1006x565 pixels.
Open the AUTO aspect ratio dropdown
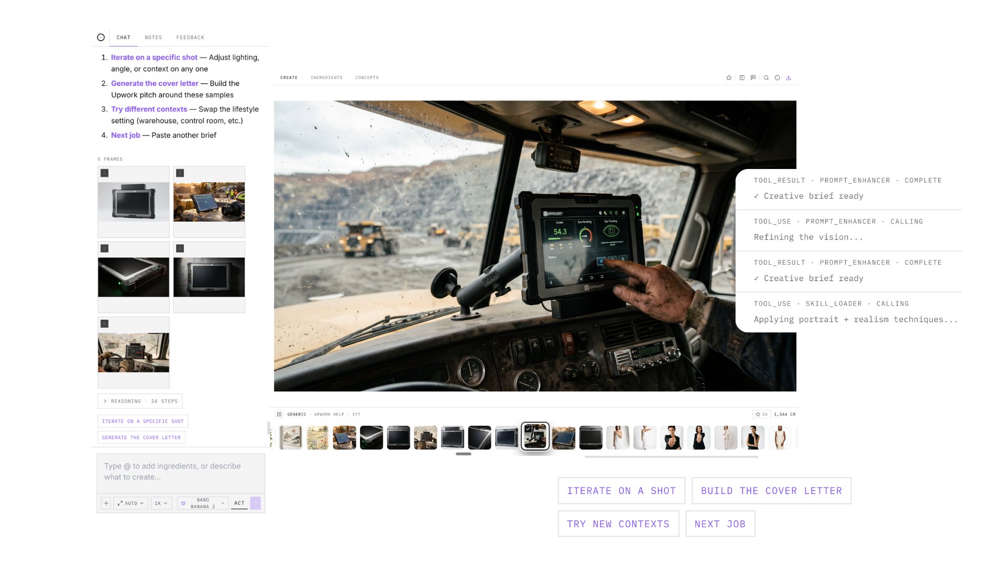[x=131, y=503]
